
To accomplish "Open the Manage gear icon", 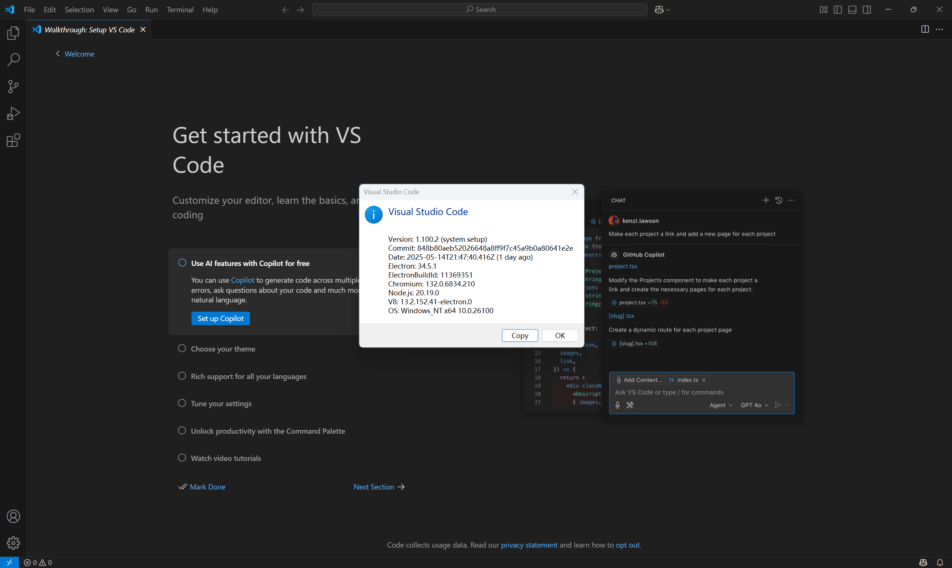I will pos(13,543).
